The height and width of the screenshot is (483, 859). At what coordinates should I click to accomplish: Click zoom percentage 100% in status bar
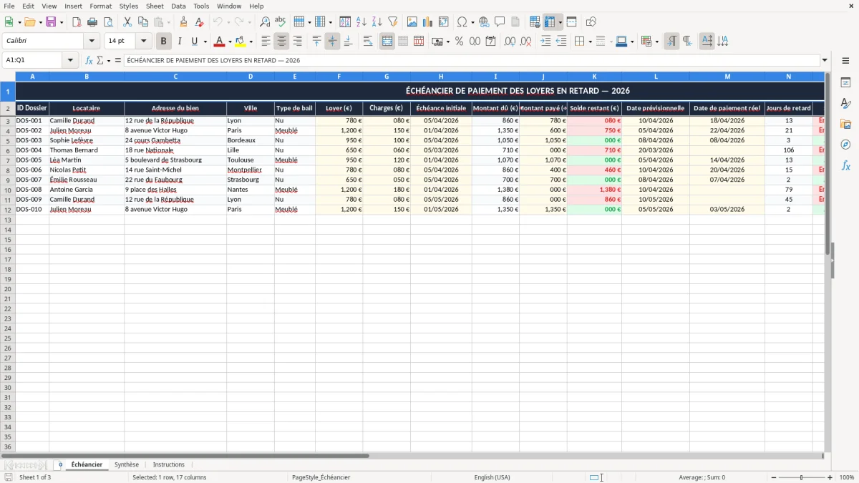tap(847, 477)
